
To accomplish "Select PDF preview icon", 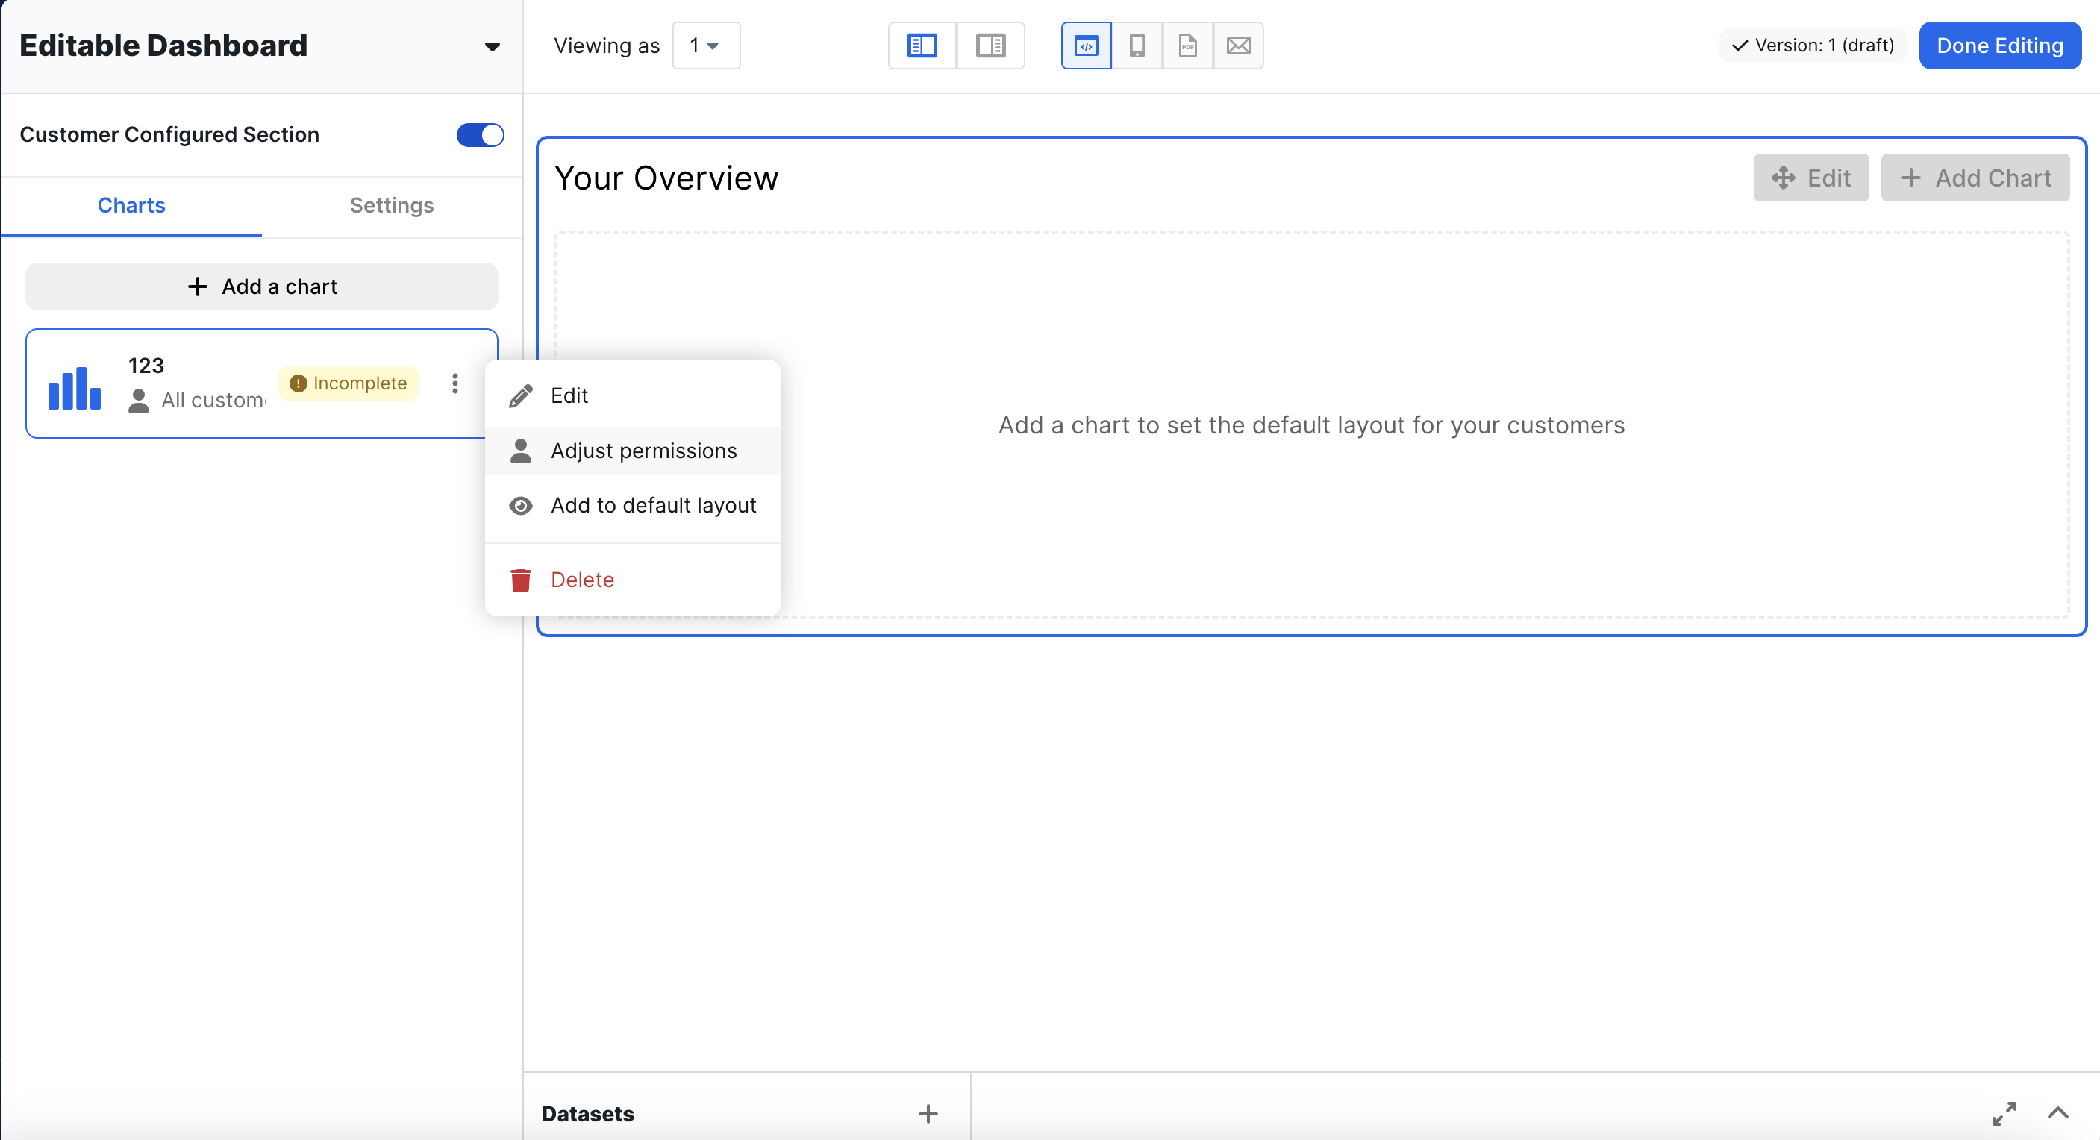I will pos(1187,46).
